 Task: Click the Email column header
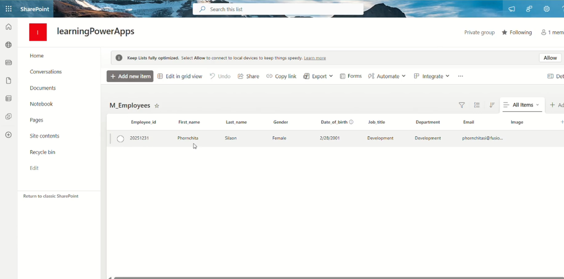(x=469, y=122)
